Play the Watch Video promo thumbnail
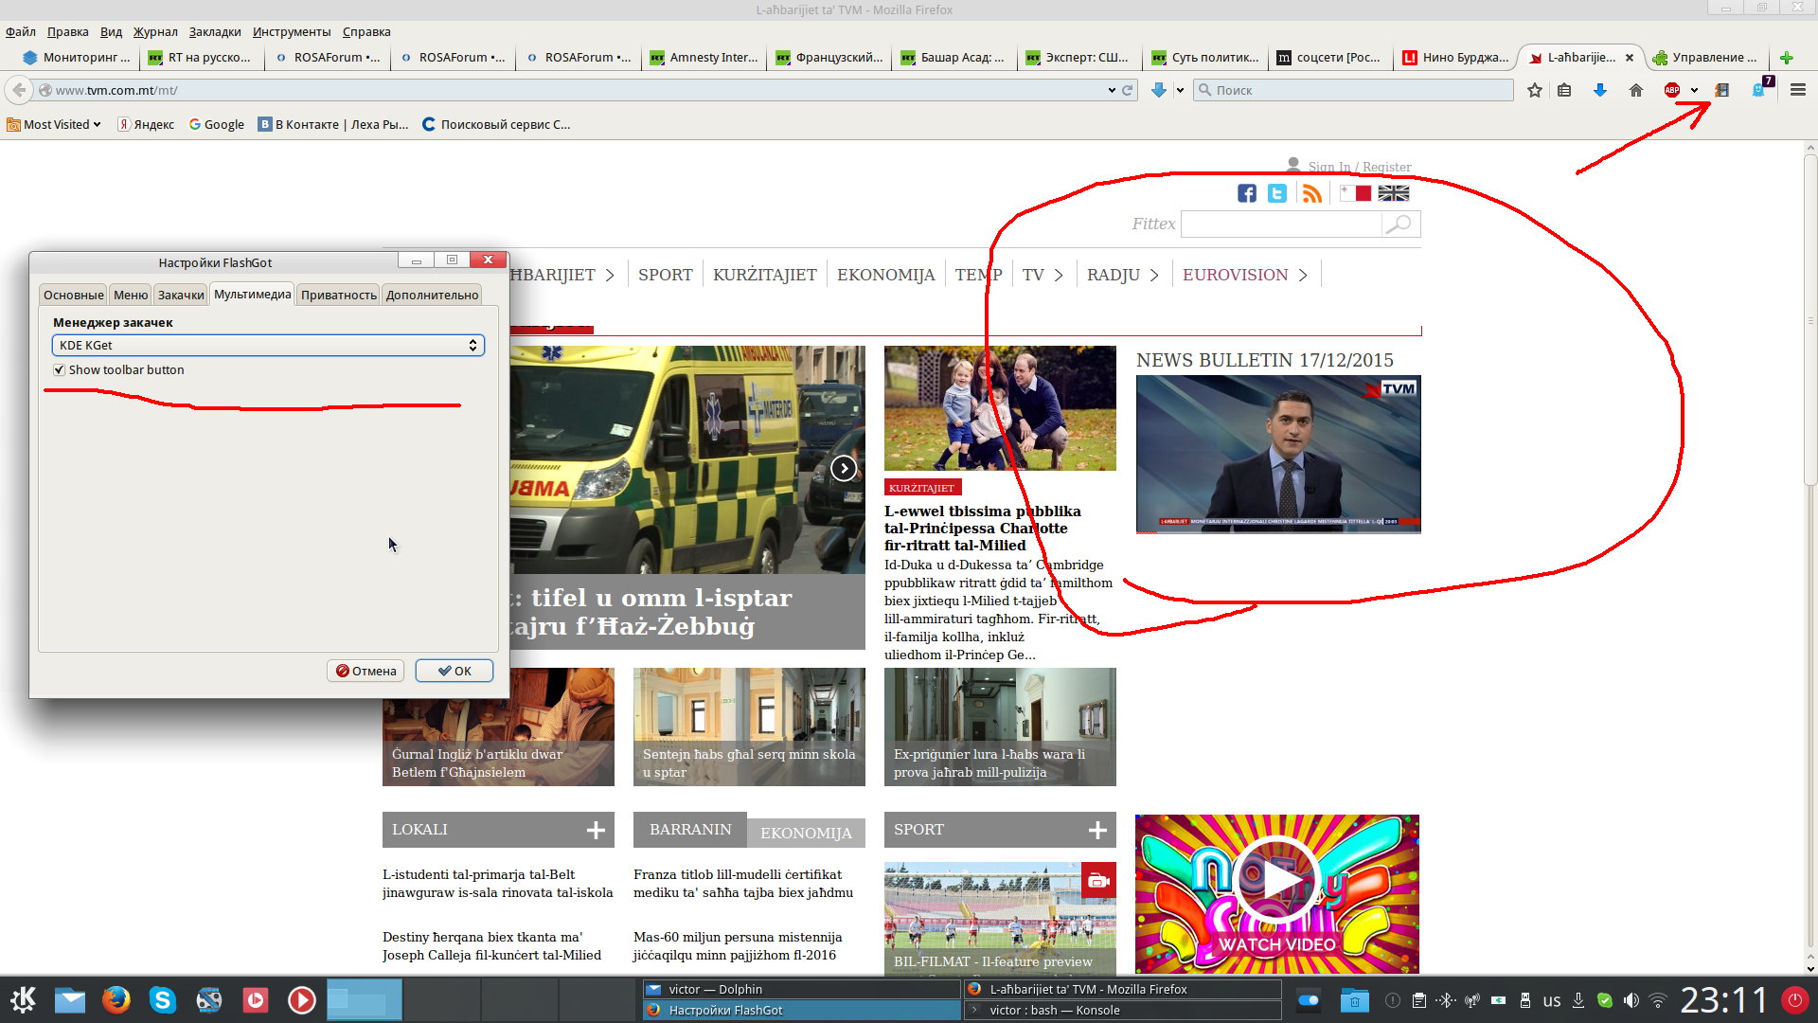1818x1023 pixels. pos(1276,881)
